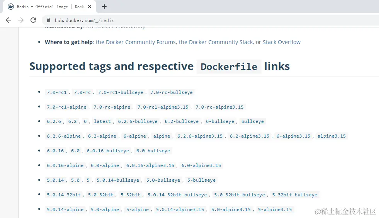Screen dimensions: 379x218
Task: Click the 5.0-alpine tag link
Action: pos(105,209)
